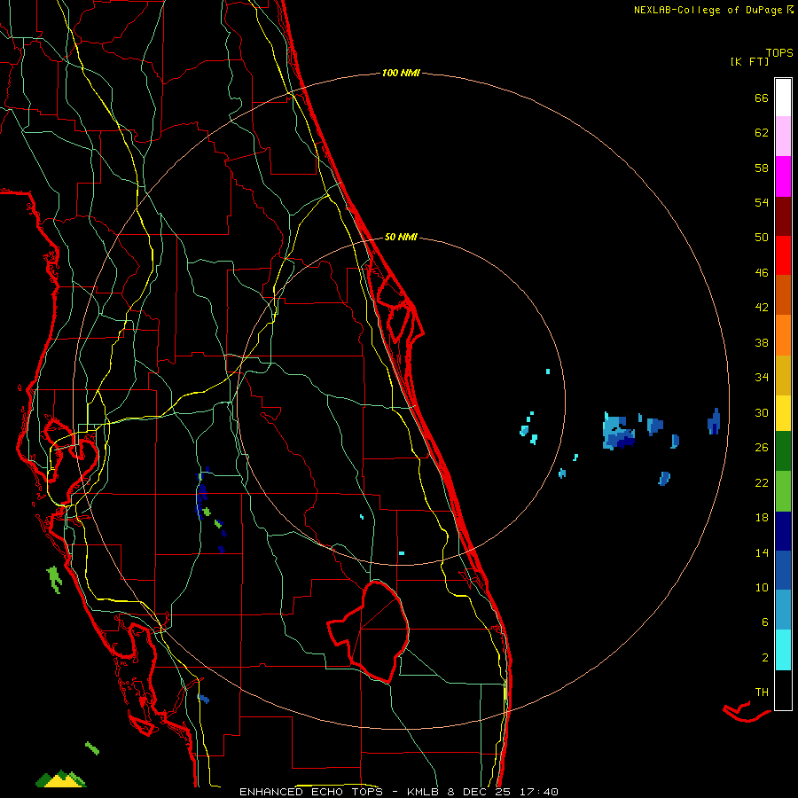Image resolution: width=798 pixels, height=798 pixels.
Task: Click the 2 value on the scale
Action: tap(765, 658)
